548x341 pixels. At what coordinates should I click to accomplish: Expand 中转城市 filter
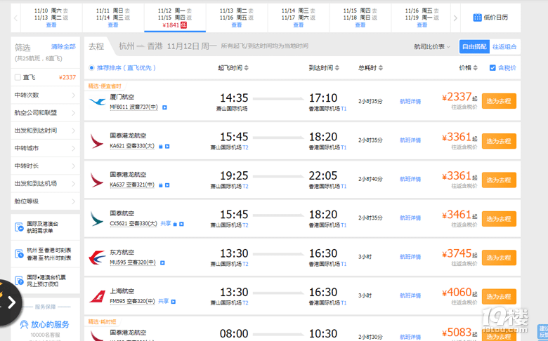[46, 148]
